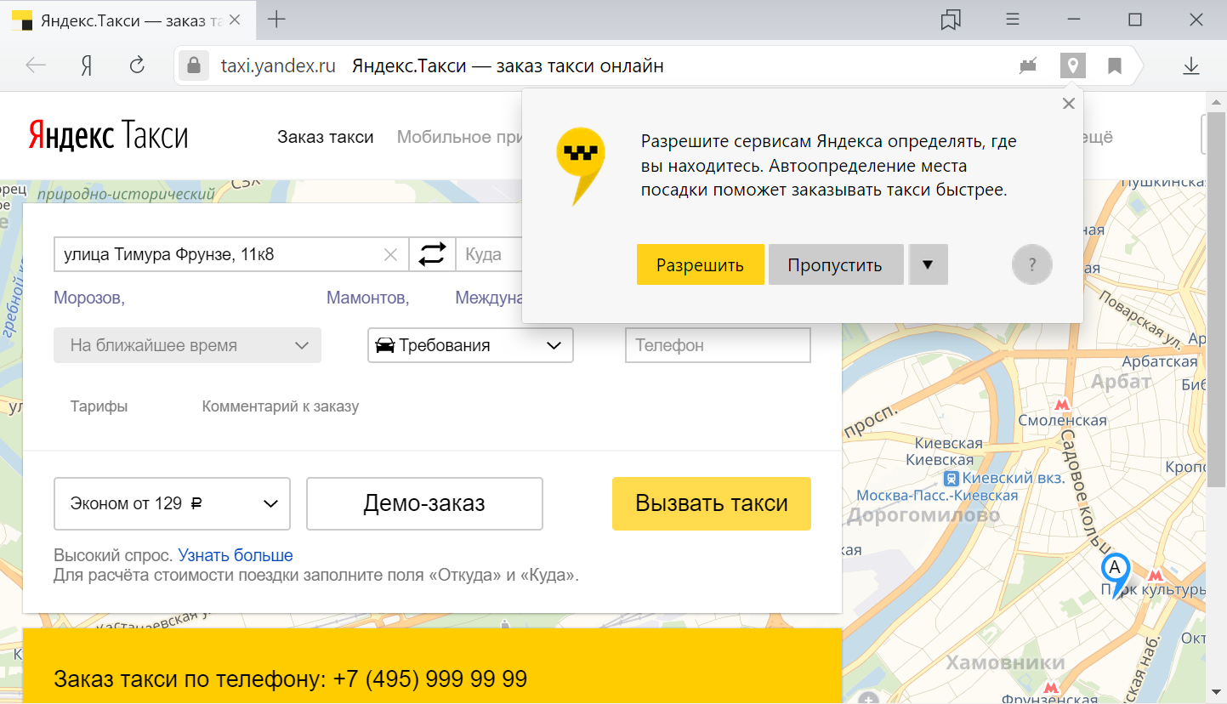Click the Дорогомилово label on the map

[923, 515]
